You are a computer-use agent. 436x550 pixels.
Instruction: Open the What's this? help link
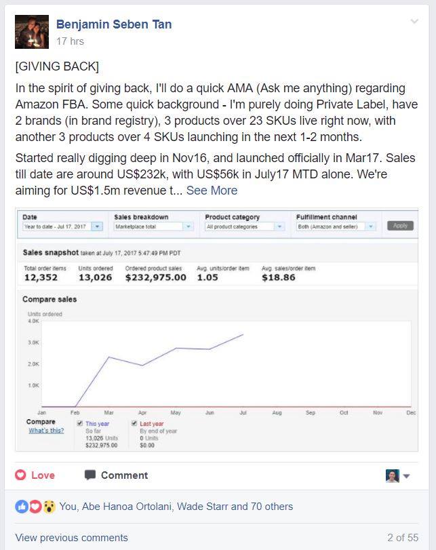[x=46, y=431]
